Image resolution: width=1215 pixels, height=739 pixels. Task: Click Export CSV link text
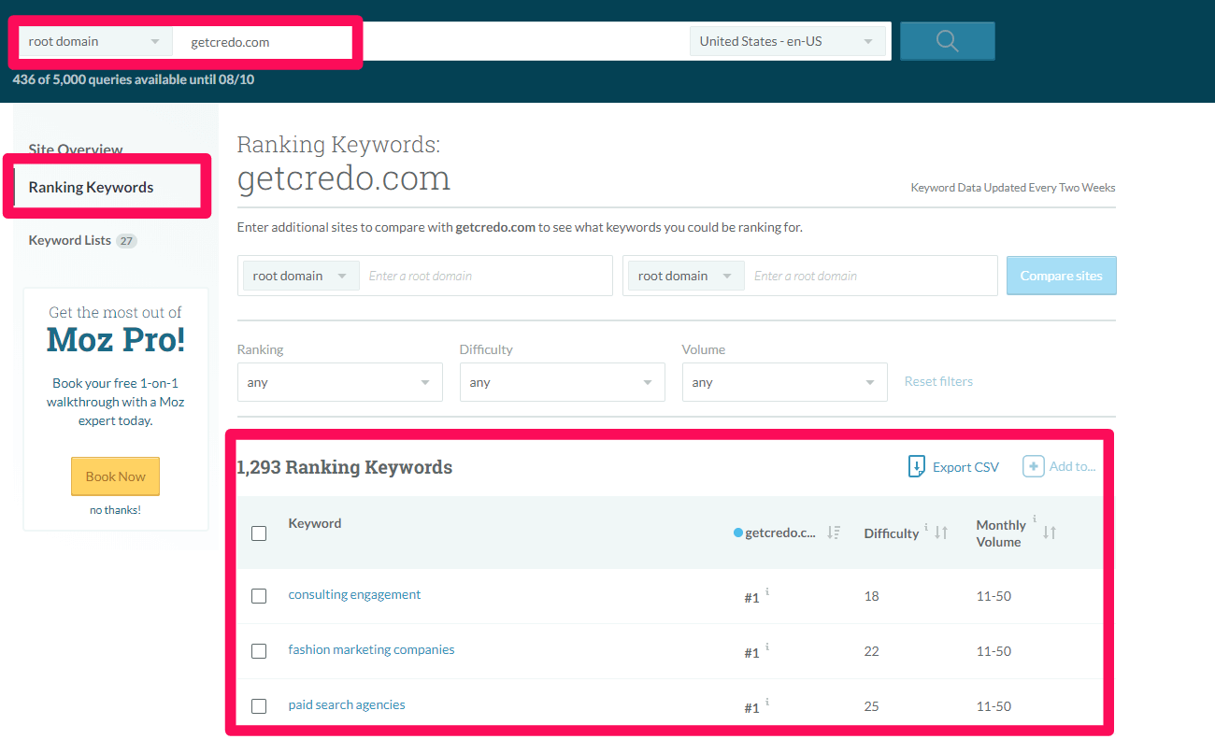(965, 467)
